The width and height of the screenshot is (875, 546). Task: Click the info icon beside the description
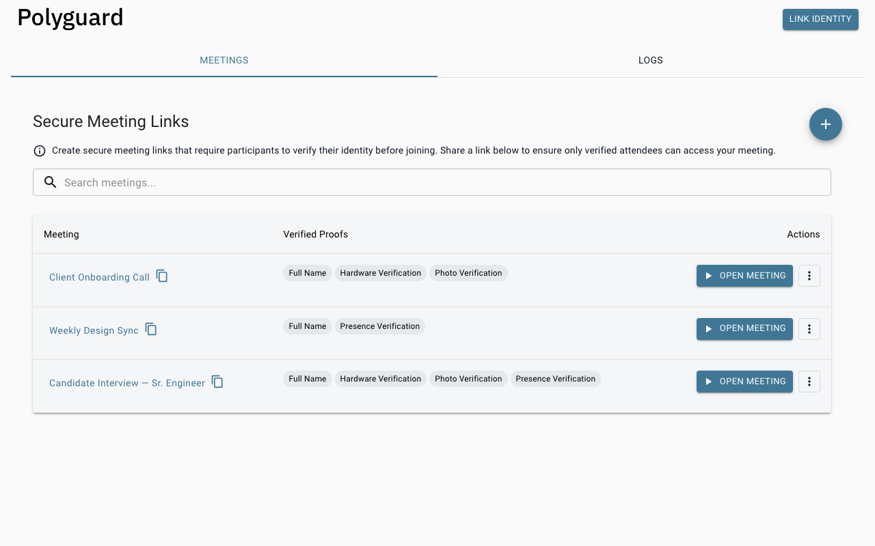click(x=40, y=151)
